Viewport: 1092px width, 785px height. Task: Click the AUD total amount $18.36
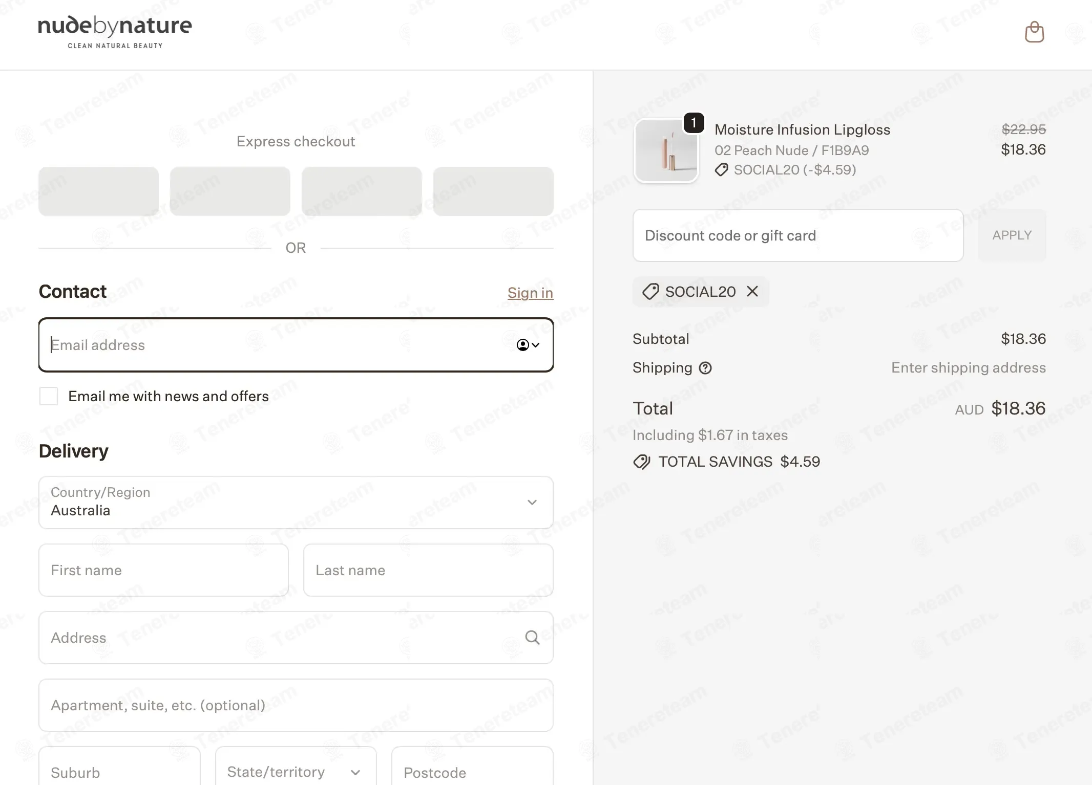(1018, 408)
